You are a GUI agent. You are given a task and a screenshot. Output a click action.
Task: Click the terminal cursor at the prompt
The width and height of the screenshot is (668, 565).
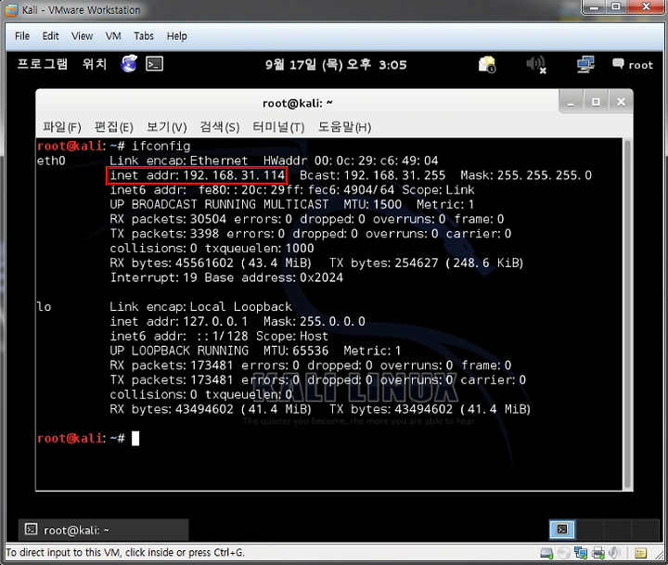(x=135, y=438)
